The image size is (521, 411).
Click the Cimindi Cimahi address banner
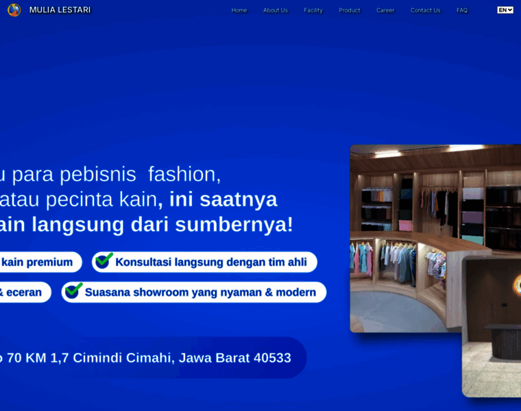click(x=152, y=358)
